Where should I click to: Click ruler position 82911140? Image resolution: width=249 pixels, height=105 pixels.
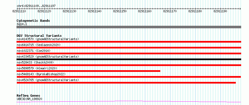coord(95,11)
